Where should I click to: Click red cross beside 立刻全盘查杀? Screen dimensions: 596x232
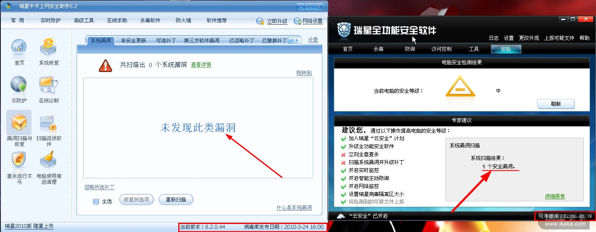pyautogui.click(x=344, y=154)
